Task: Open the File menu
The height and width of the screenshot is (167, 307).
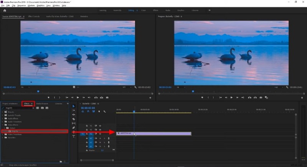Action: tap(3, 5)
